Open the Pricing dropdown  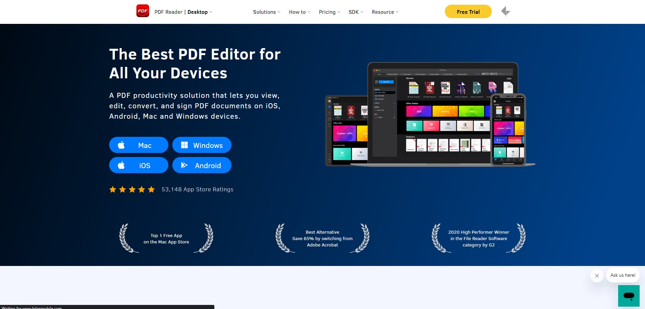[x=330, y=12]
